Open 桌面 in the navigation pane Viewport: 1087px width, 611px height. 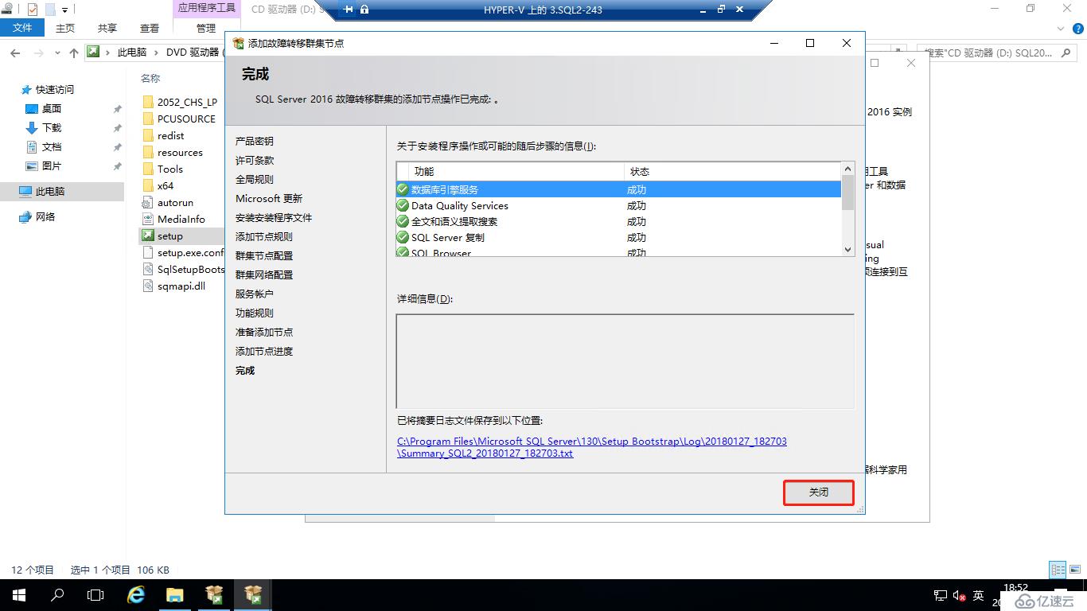52,109
